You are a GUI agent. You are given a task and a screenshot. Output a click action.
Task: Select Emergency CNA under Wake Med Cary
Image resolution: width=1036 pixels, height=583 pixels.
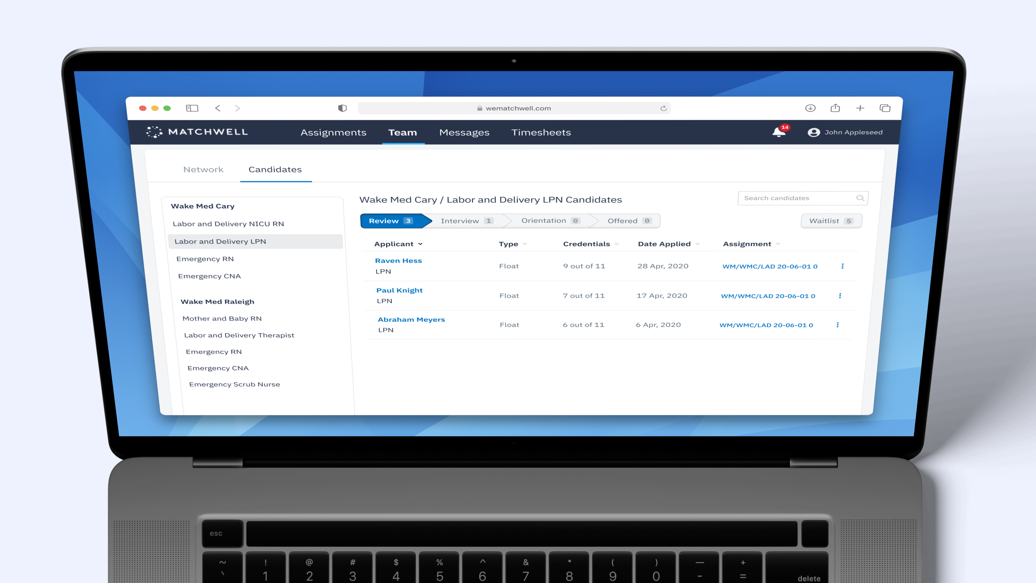(209, 276)
